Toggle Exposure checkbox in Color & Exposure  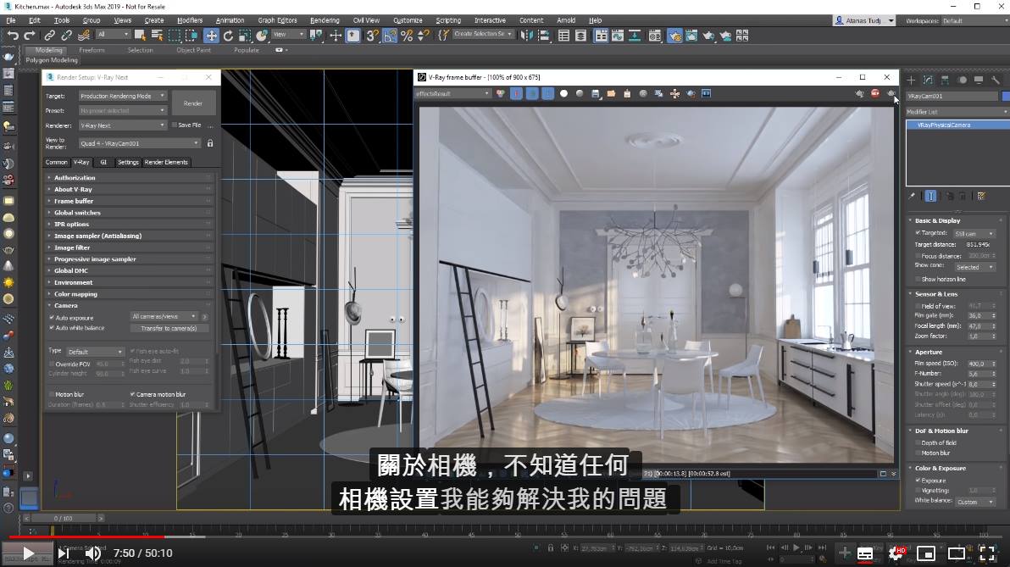click(x=918, y=481)
